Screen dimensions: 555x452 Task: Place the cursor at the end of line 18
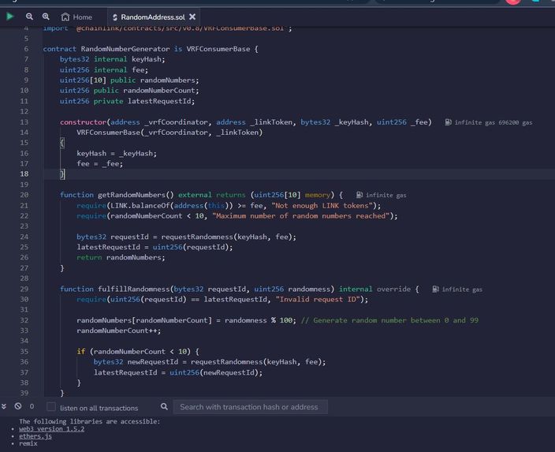coord(66,174)
